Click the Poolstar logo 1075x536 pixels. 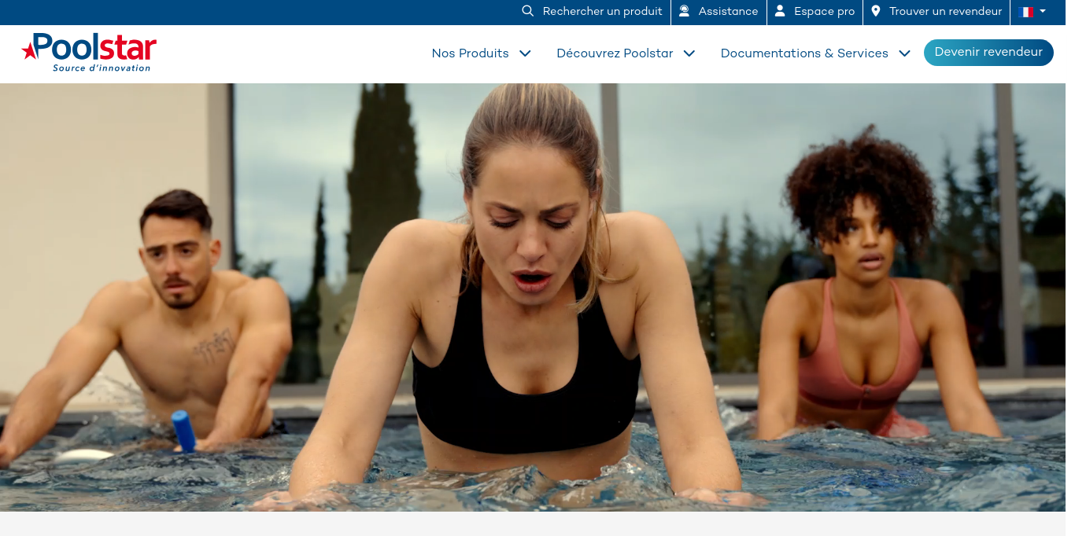click(90, 47)
